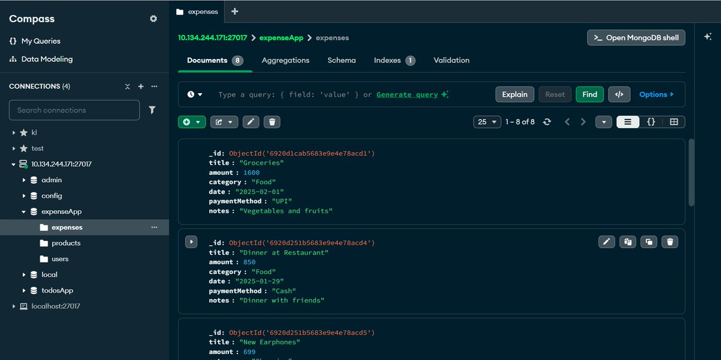Go to next page of documents
Image resolution: width=721 pixels, height=360 pixels.
(x=583, y=122)
